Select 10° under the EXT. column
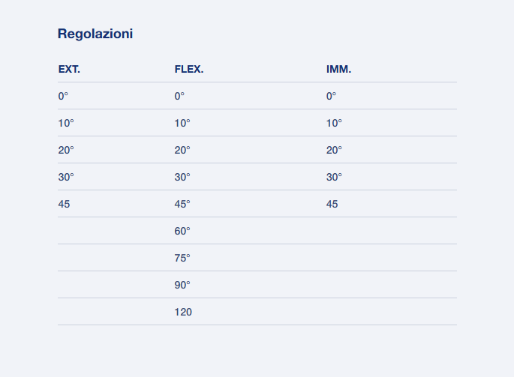The image size is (514, 377). [x=66, y=123]
